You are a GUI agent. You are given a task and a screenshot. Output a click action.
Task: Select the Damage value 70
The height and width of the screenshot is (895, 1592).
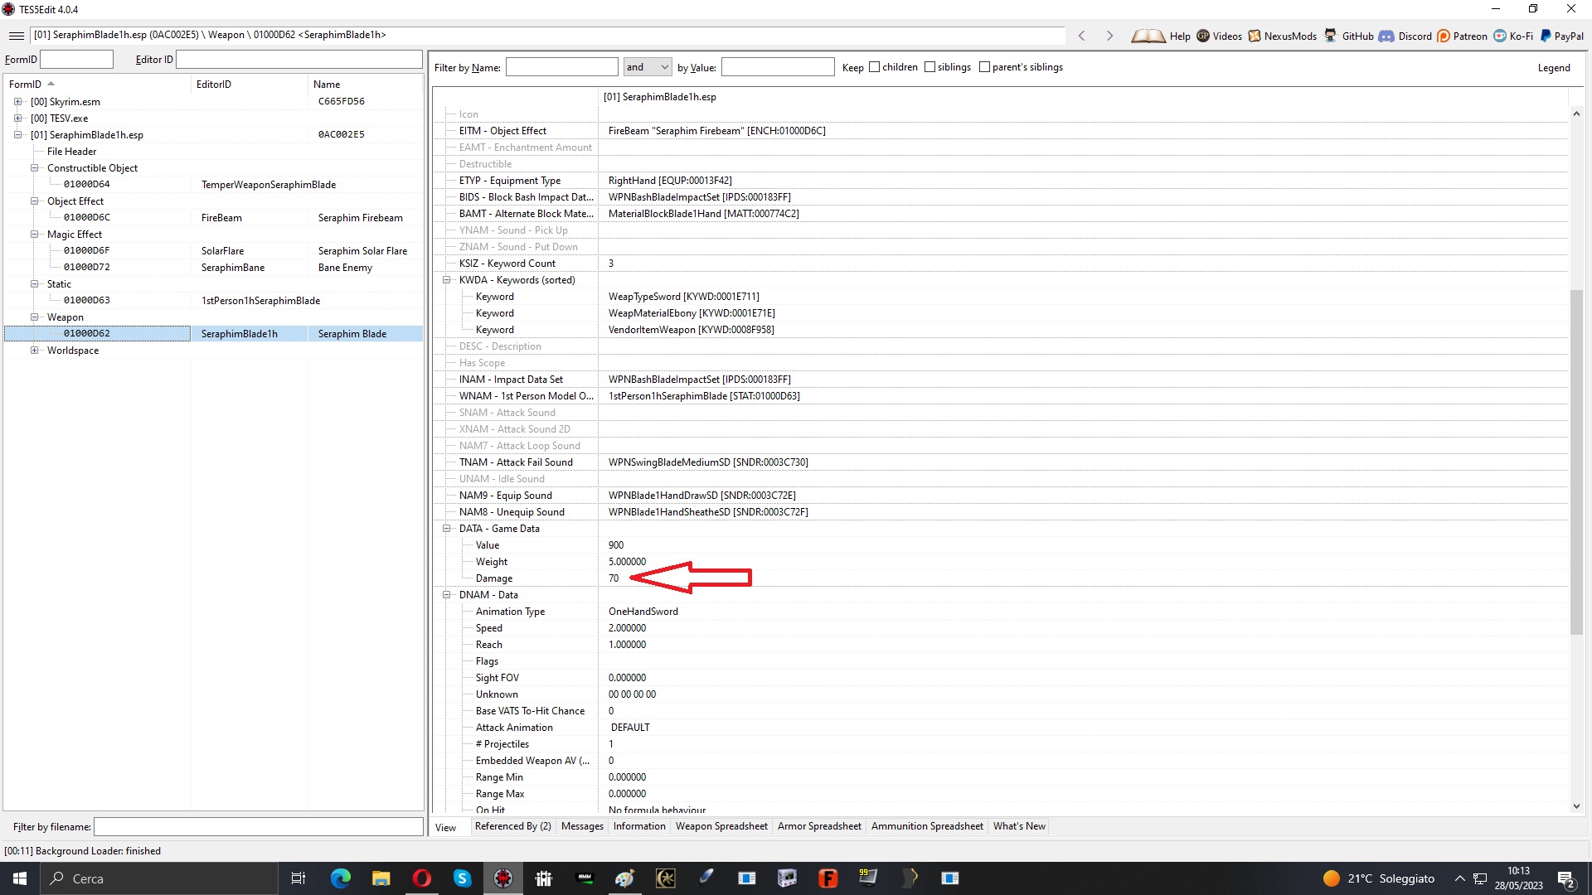pos(614,578)
